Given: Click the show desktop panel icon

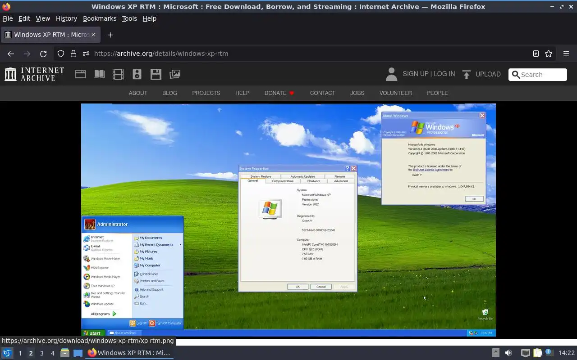Looking at the screenshot, I should pyautogui.click(x=78, y=353).
